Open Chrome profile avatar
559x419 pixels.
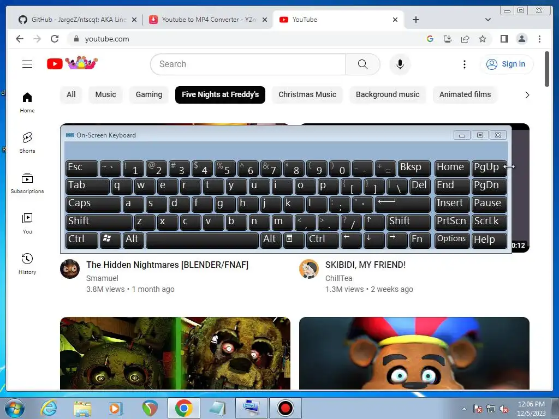(x=521, y=39)
